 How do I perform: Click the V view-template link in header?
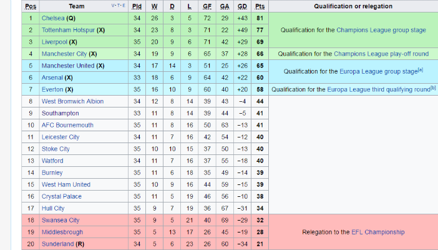pos(113,6)
